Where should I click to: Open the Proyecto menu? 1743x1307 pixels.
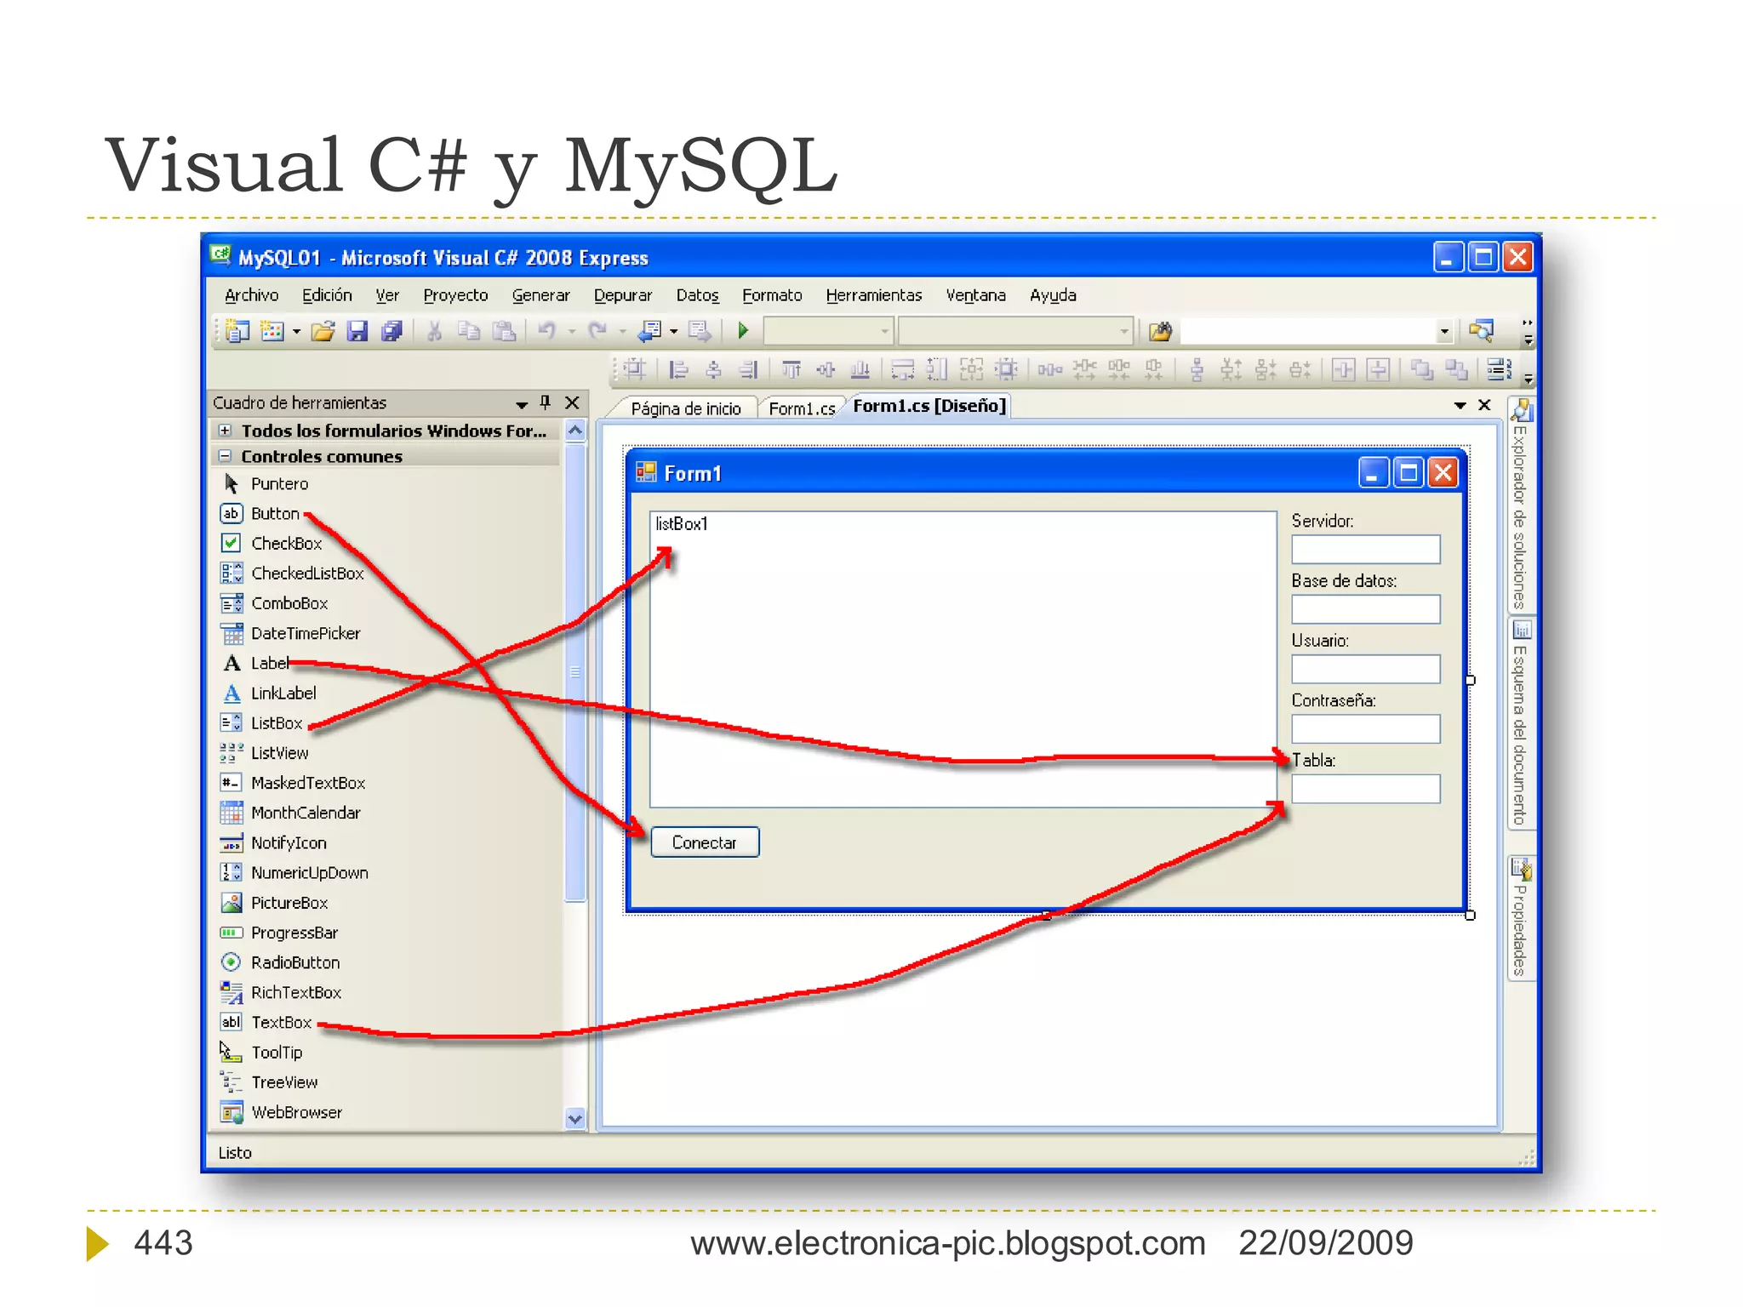[455, 295]
